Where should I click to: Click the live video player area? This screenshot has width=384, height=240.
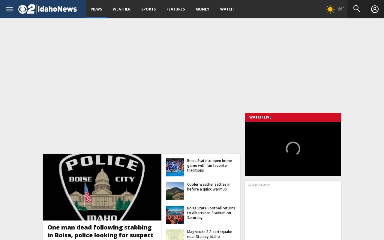293,149
